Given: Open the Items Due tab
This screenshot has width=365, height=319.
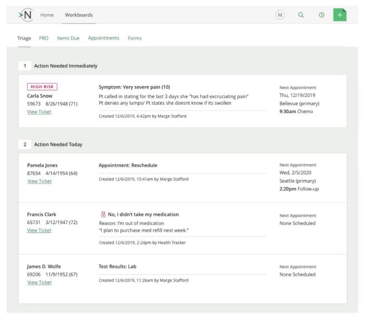Looking at the screenshot, I should (x=68, y=38).
